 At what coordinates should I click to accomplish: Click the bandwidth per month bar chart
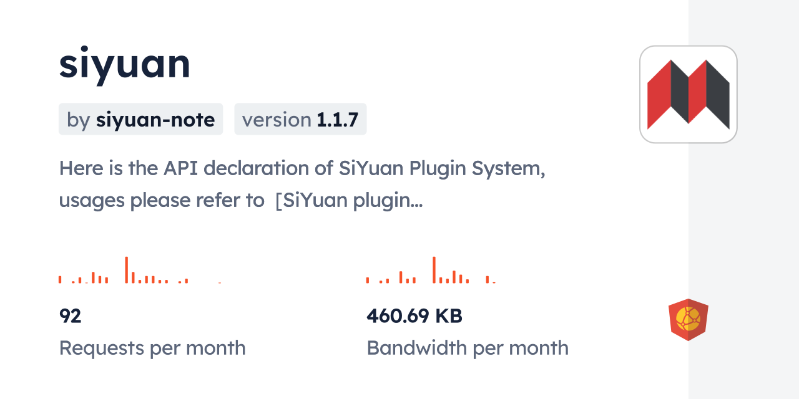pos(431,271)
